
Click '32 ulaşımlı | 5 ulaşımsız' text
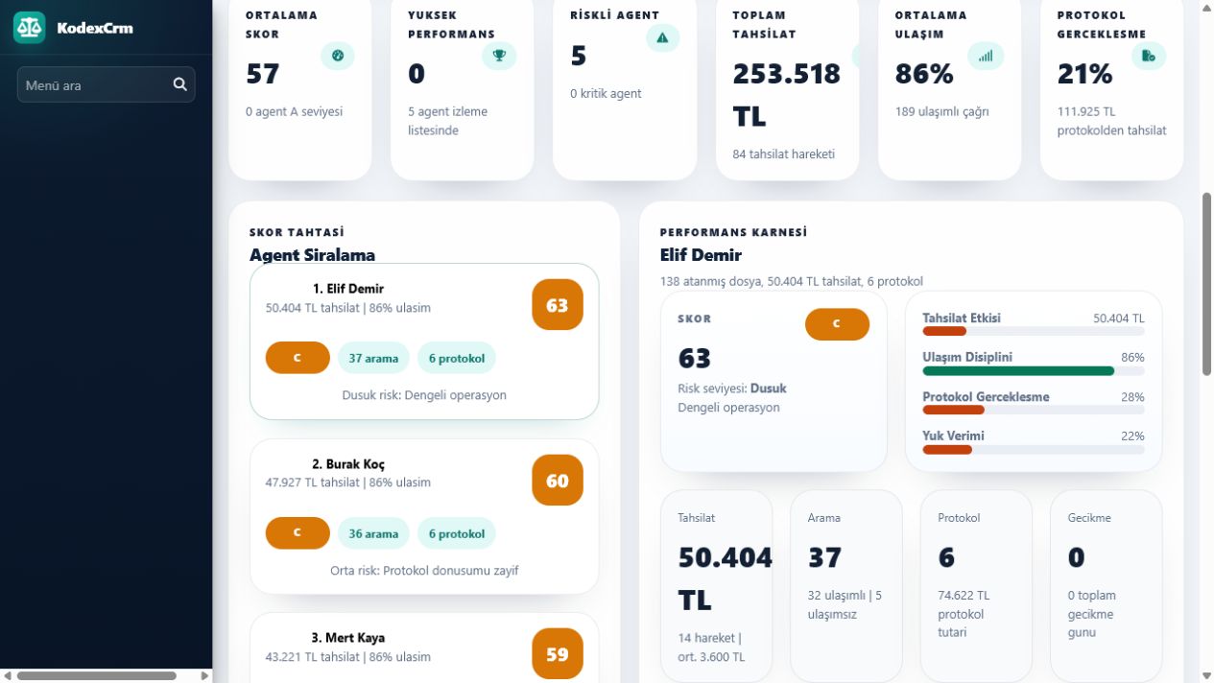click(845, 604)
